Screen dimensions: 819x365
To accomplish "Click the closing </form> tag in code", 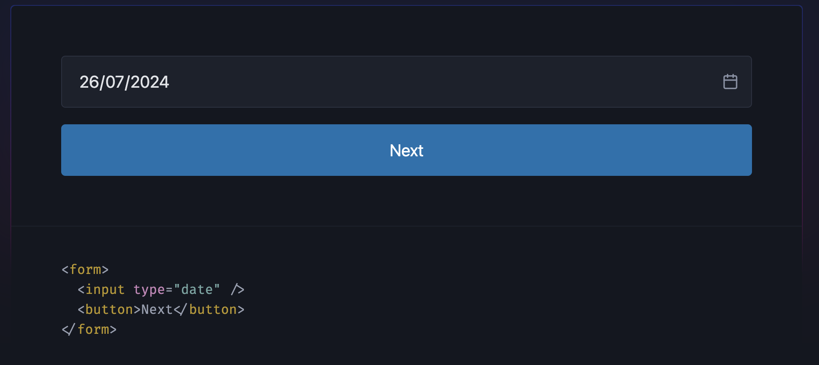I will click(89, 329).
